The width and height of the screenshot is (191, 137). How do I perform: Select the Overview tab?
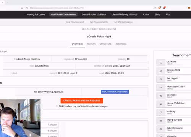[x=77, y=44]
